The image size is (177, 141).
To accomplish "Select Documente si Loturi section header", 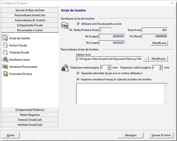I will 30,30.
